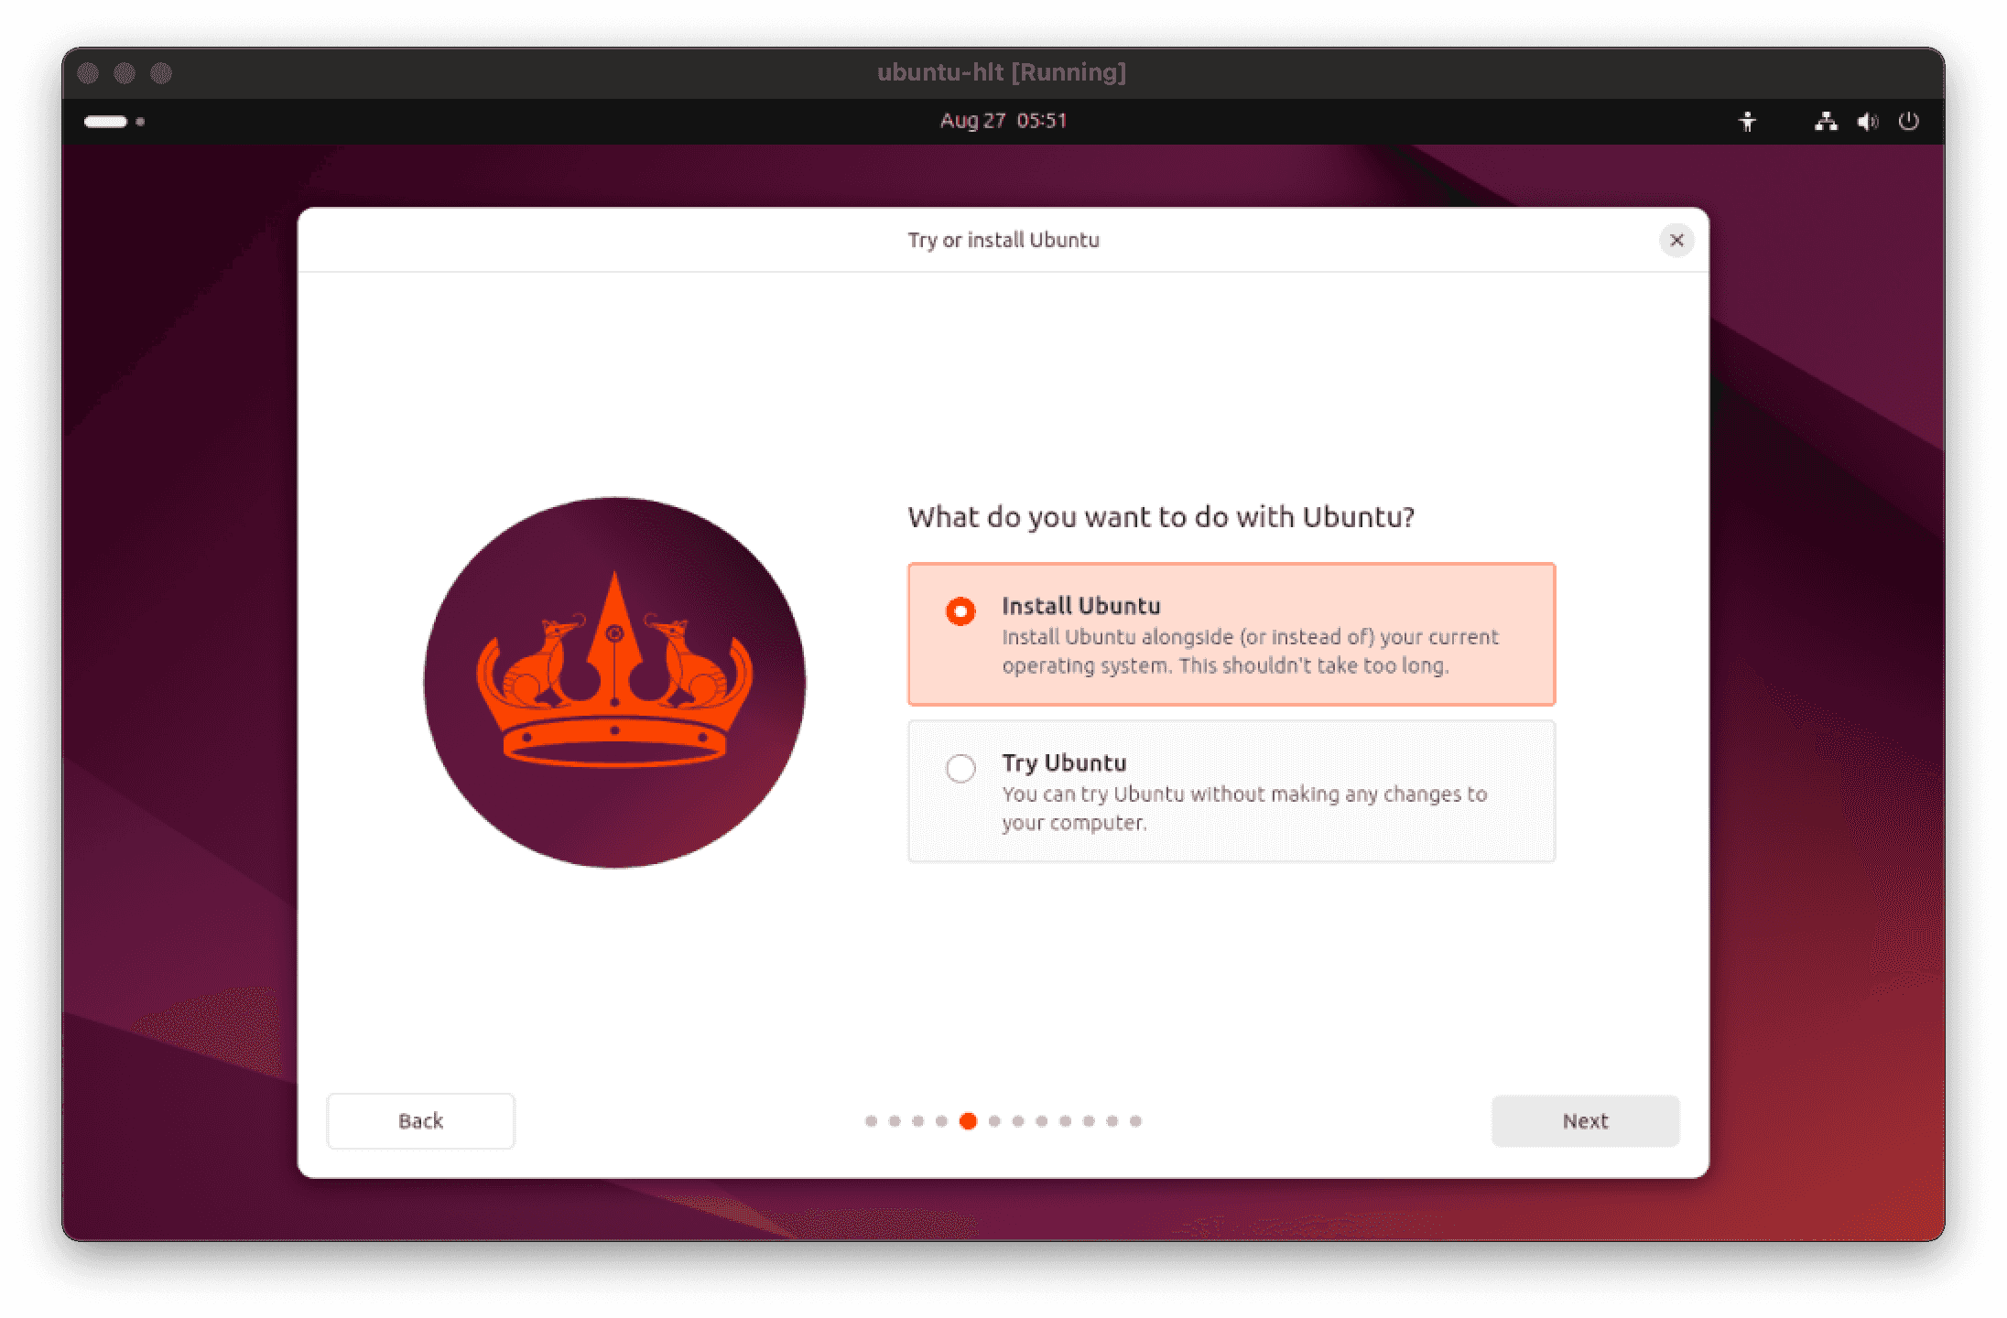Click the power icon in top bar
2007x1318 pixels.
pos(1908,121)
